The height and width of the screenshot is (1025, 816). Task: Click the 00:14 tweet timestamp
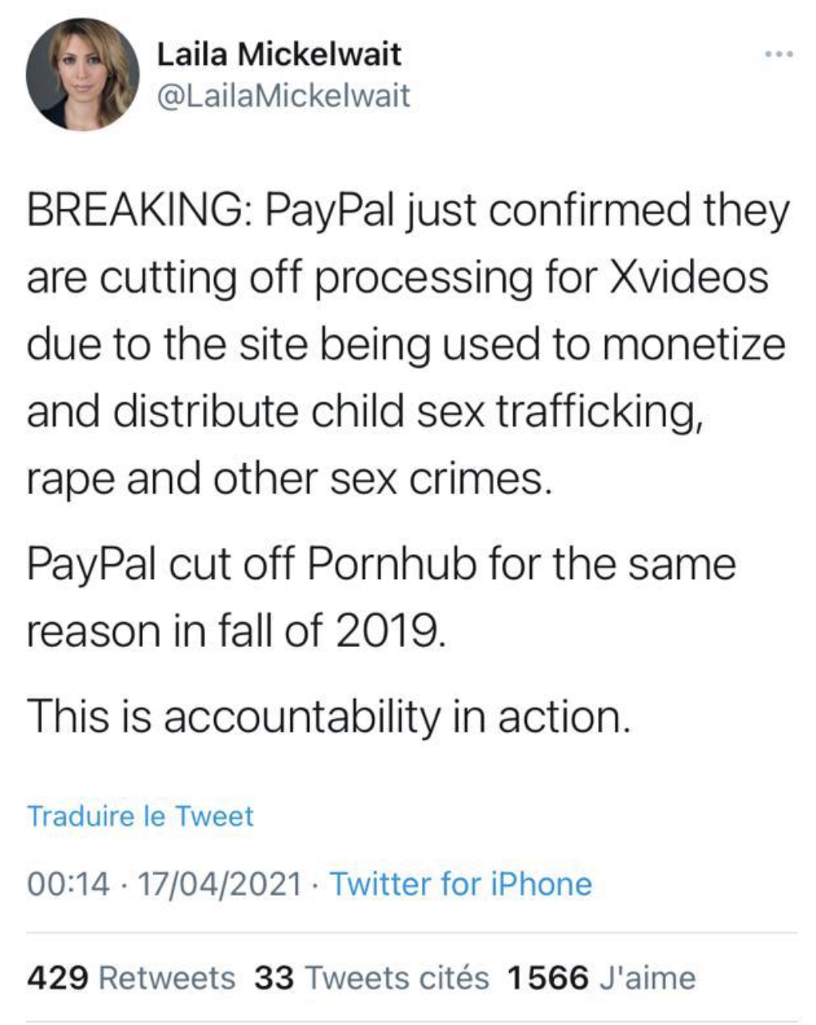point(68,884)
